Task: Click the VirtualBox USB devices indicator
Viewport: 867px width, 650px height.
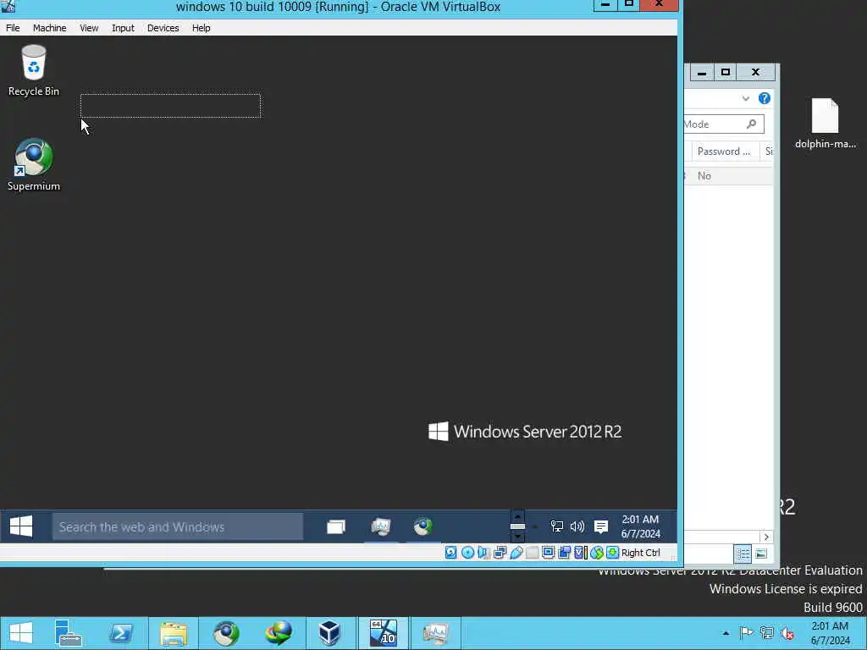Action: pos(516,553)
